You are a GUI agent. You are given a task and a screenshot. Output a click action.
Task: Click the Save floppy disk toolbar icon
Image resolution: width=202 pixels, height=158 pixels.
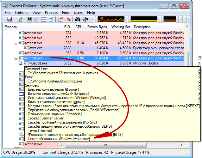click(9, 19)
